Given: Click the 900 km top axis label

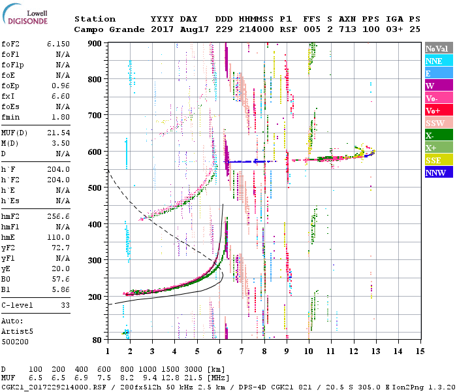Looking at the screenshot, I should [x=94, y=43].
